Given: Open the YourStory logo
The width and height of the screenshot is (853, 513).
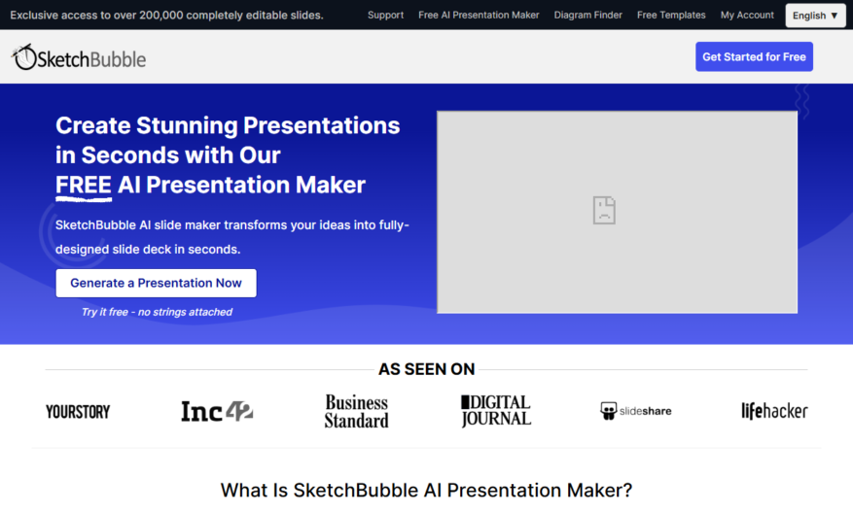Looking at the screenshot, I should (78, 411).
